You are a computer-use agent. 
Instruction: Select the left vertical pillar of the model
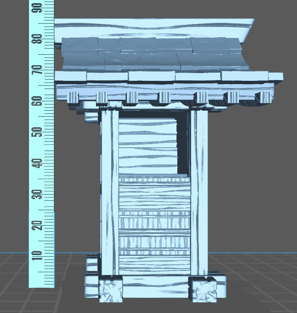pos(109,192)
